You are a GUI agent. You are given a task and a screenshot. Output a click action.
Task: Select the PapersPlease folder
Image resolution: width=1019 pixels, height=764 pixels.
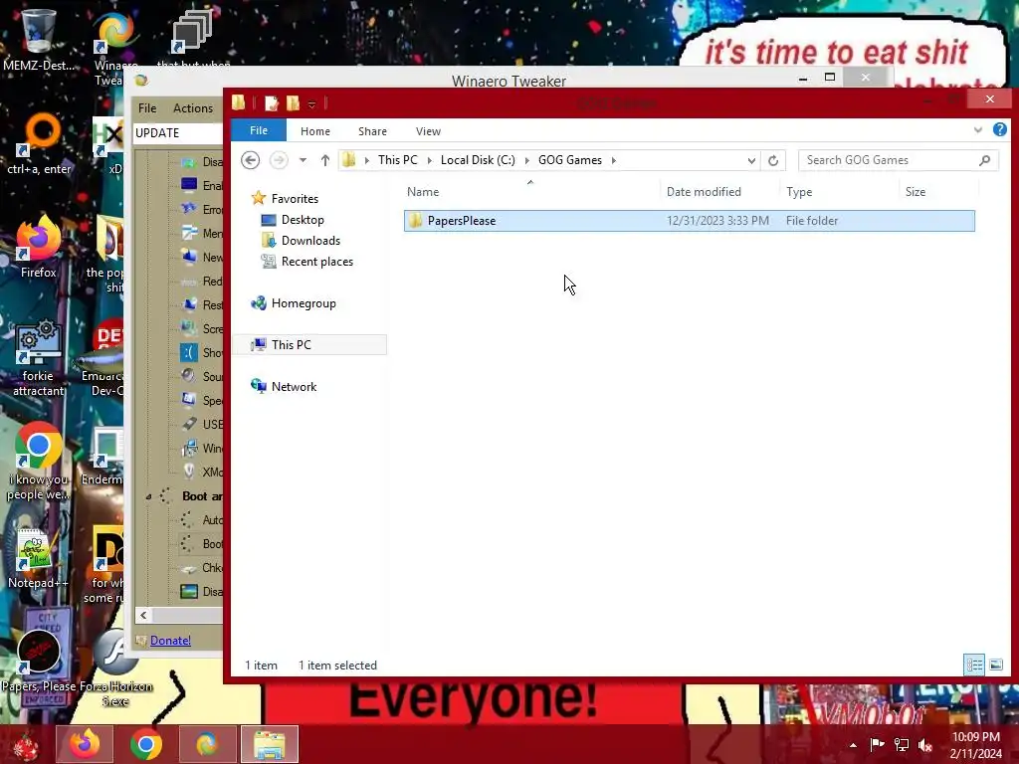689,220
